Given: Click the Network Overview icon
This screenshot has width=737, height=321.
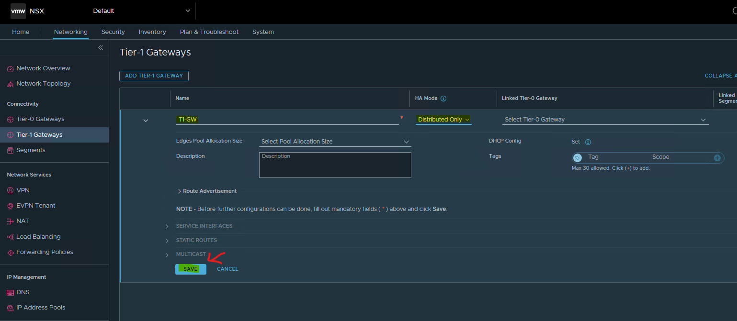Looking at the screenshot, I should tap(11, 69).
